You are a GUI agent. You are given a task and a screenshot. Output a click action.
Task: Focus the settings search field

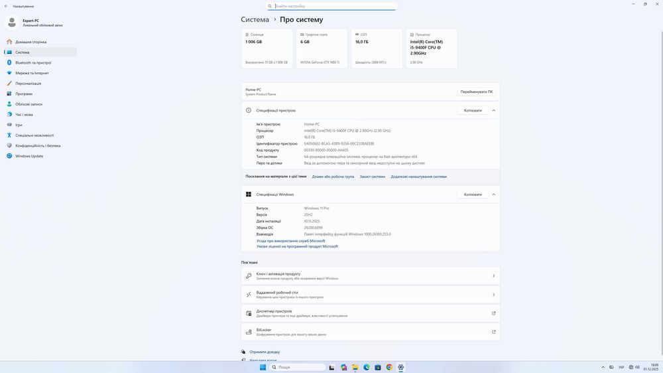click(x=331, y=6)
